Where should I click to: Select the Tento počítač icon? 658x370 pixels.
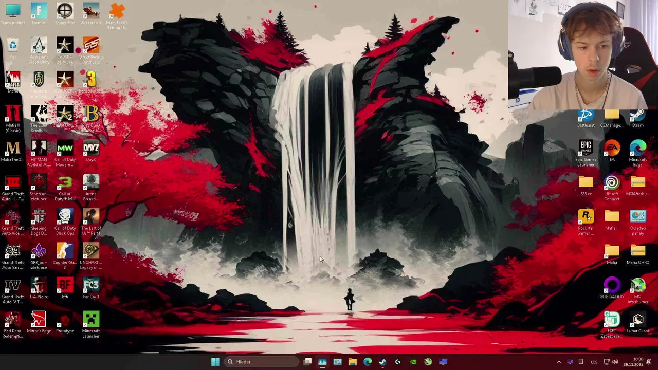(13, 14)
